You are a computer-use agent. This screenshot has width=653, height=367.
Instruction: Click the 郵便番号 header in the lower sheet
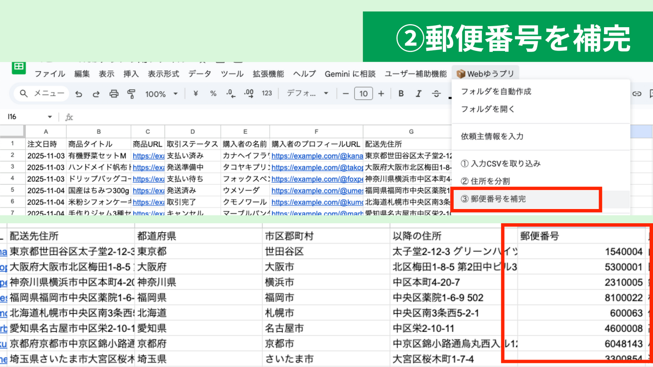pyautogui.click(x=583, y=236)
